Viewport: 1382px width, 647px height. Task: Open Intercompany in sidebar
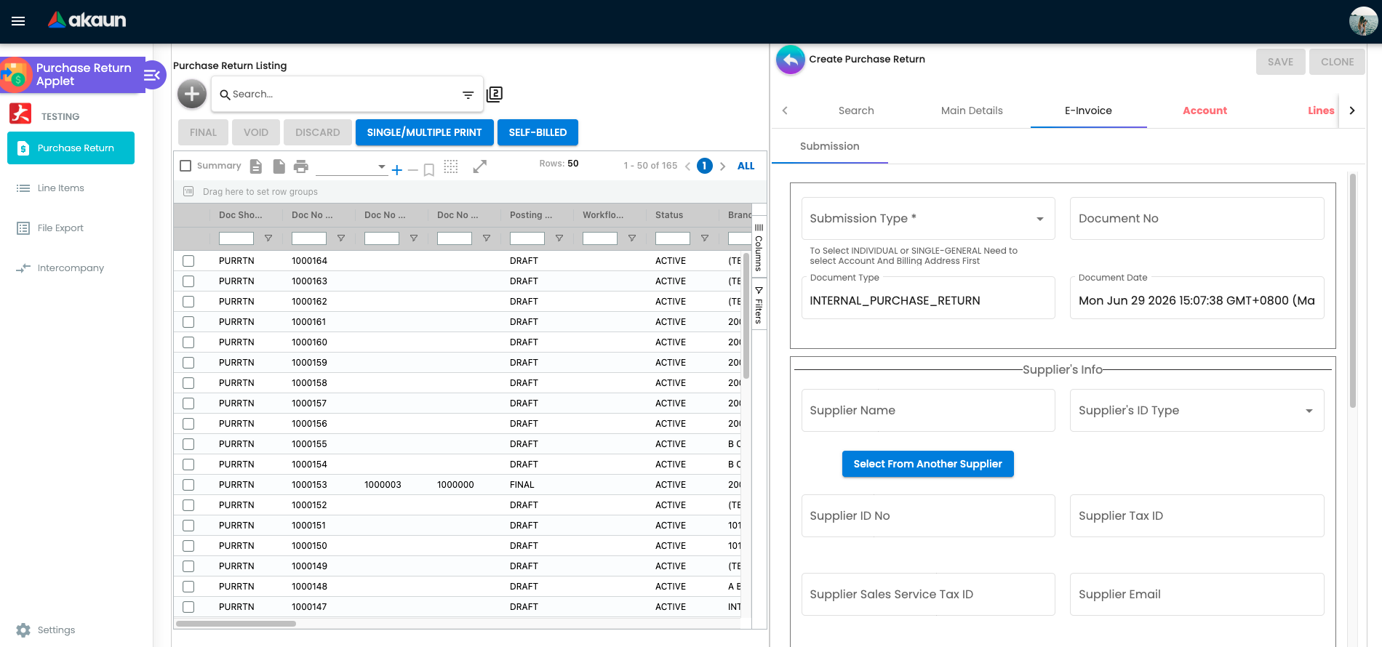71,268
